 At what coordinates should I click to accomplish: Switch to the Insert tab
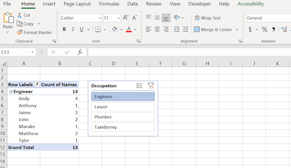49,4
